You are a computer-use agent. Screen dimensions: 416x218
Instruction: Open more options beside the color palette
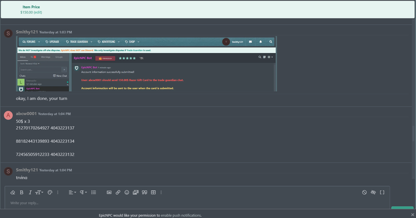tap(58, 192)
